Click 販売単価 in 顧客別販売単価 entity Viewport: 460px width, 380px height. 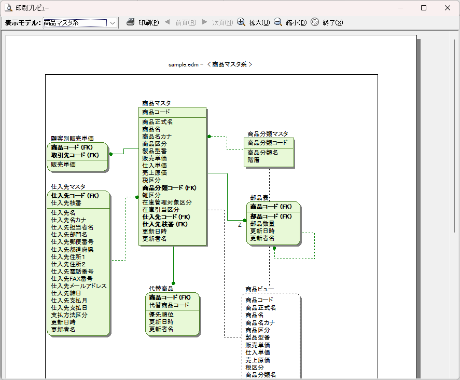tap(63, 165)
